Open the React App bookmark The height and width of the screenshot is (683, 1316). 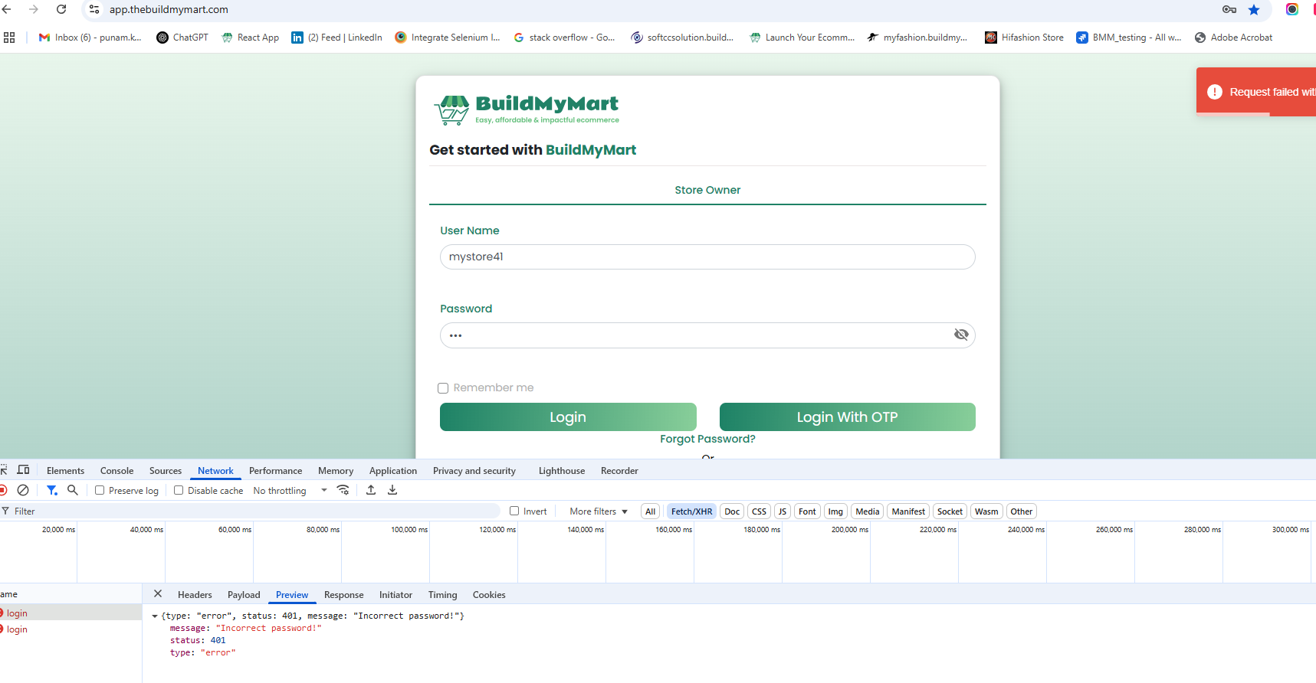pyautogui.click(x=251, y=37)
